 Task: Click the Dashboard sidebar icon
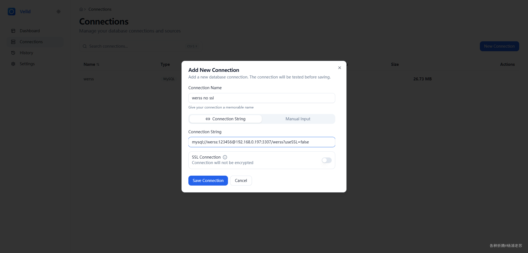pyautogui.click(x=13, y=31)
